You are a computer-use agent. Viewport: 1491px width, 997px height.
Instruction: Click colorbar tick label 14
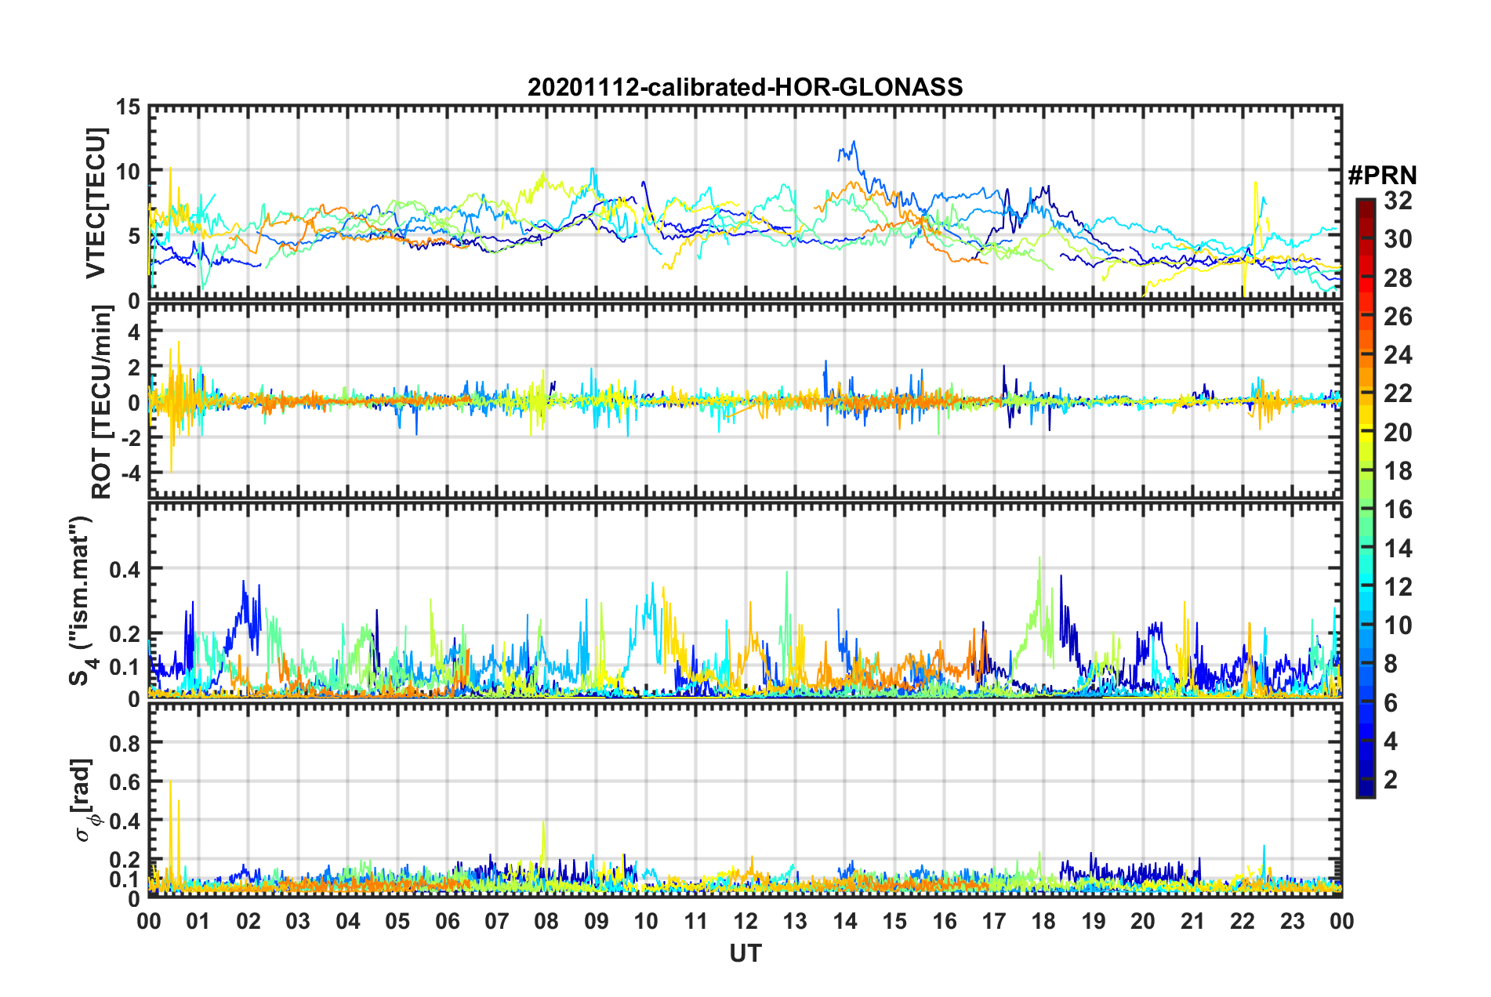pos(1398,549)
